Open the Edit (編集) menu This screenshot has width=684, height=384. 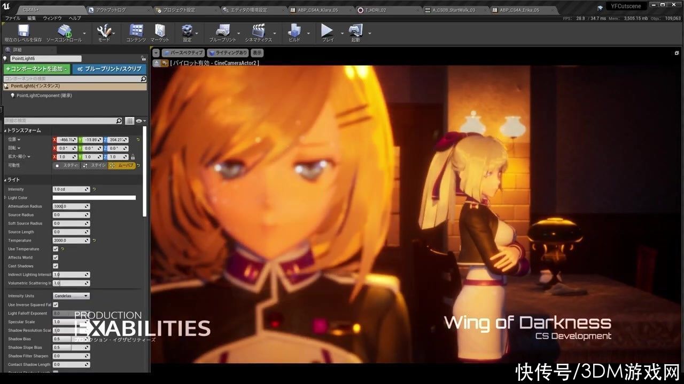tap(32, 18)
